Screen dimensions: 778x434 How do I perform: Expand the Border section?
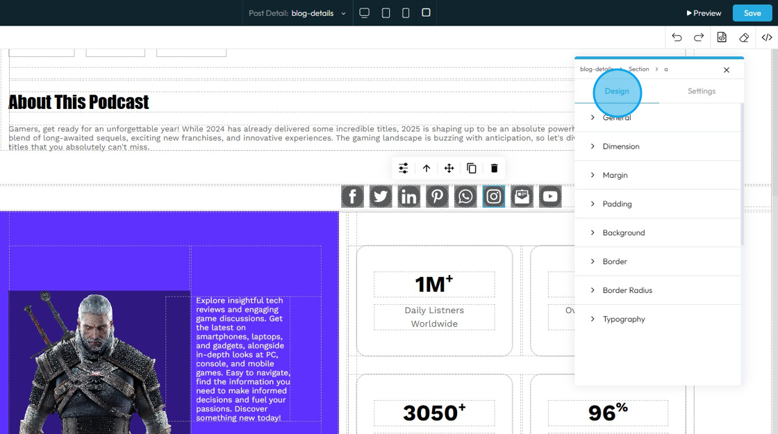click(x=657, y=261)
